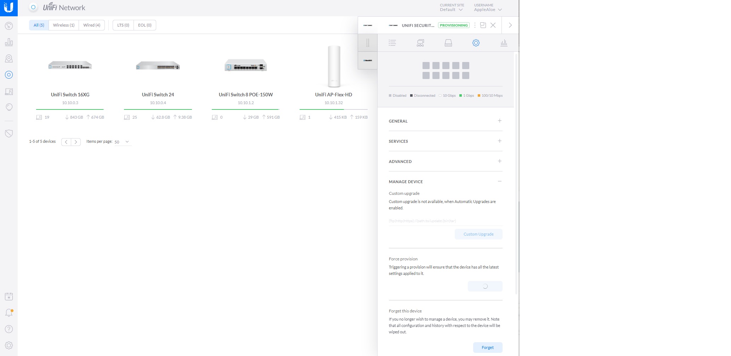The height and width of the screenshot is (356, 731).
Task: Open the Alerts bell icon
Action: (x=9, y=313)
